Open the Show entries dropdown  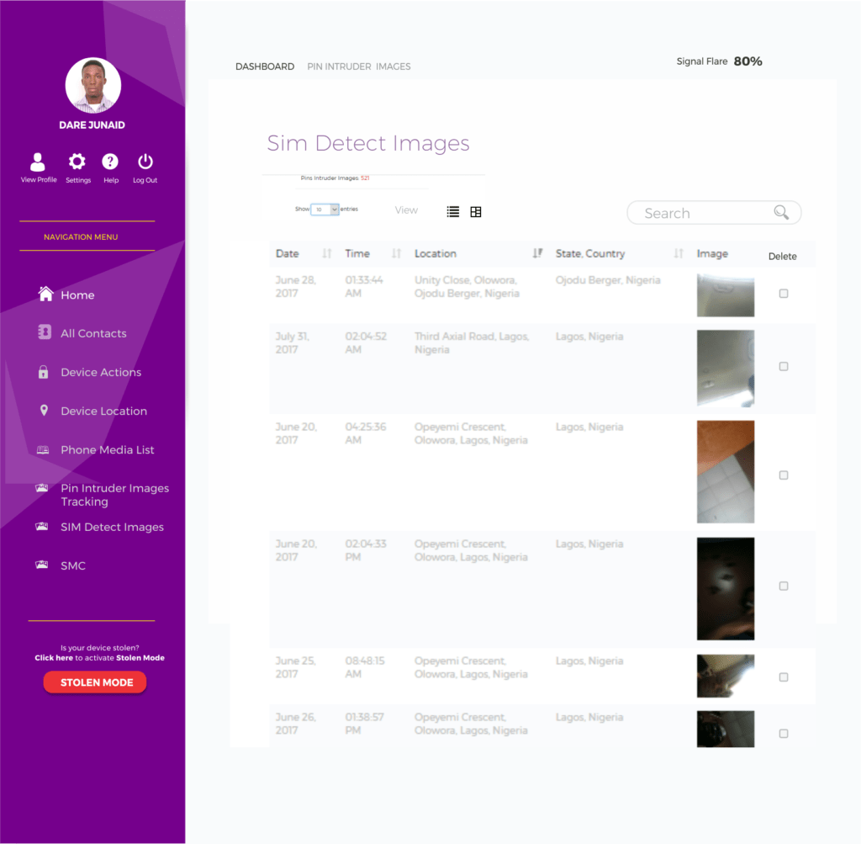[x=325, y=210]
